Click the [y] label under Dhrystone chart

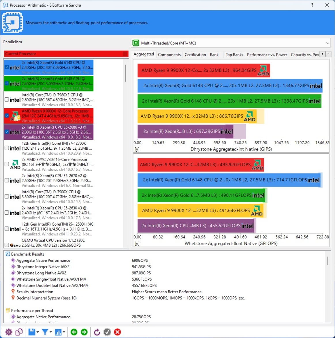pos(137,149)
